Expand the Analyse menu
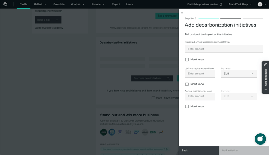This screenshot has width=269, height=155. (78, 4)
